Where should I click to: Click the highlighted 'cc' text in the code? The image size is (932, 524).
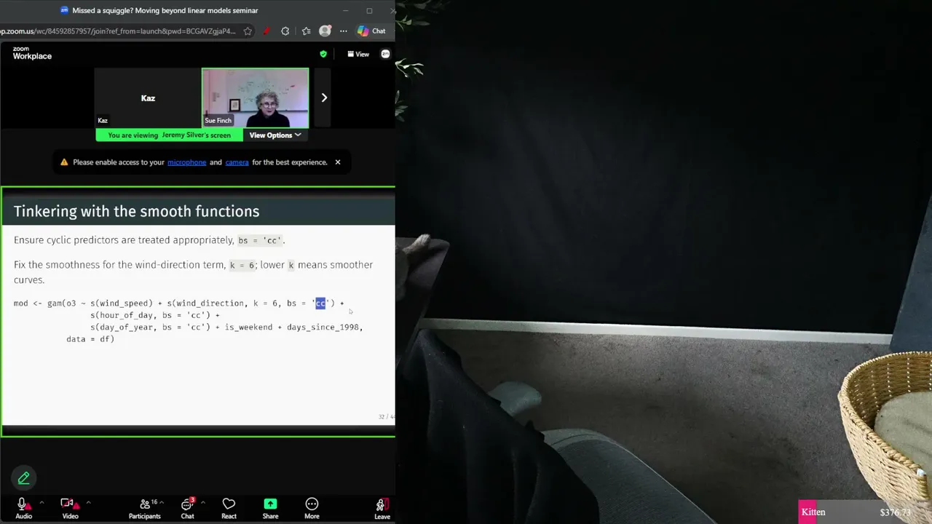[x=320, y=303]
